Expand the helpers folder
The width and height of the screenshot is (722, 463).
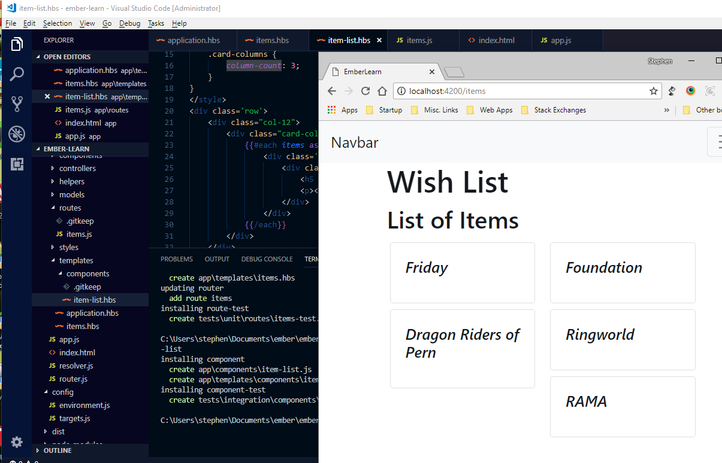(x=71, y=181)
